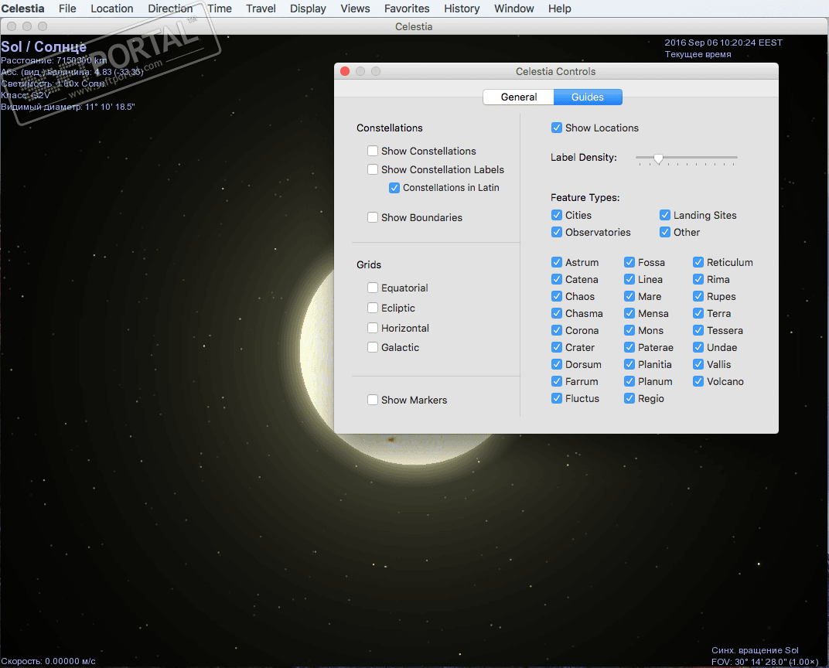The height and width of the screenshot is (668, 829).
Task: Uncheck the Cities feature type
Action: coord(557,216)
